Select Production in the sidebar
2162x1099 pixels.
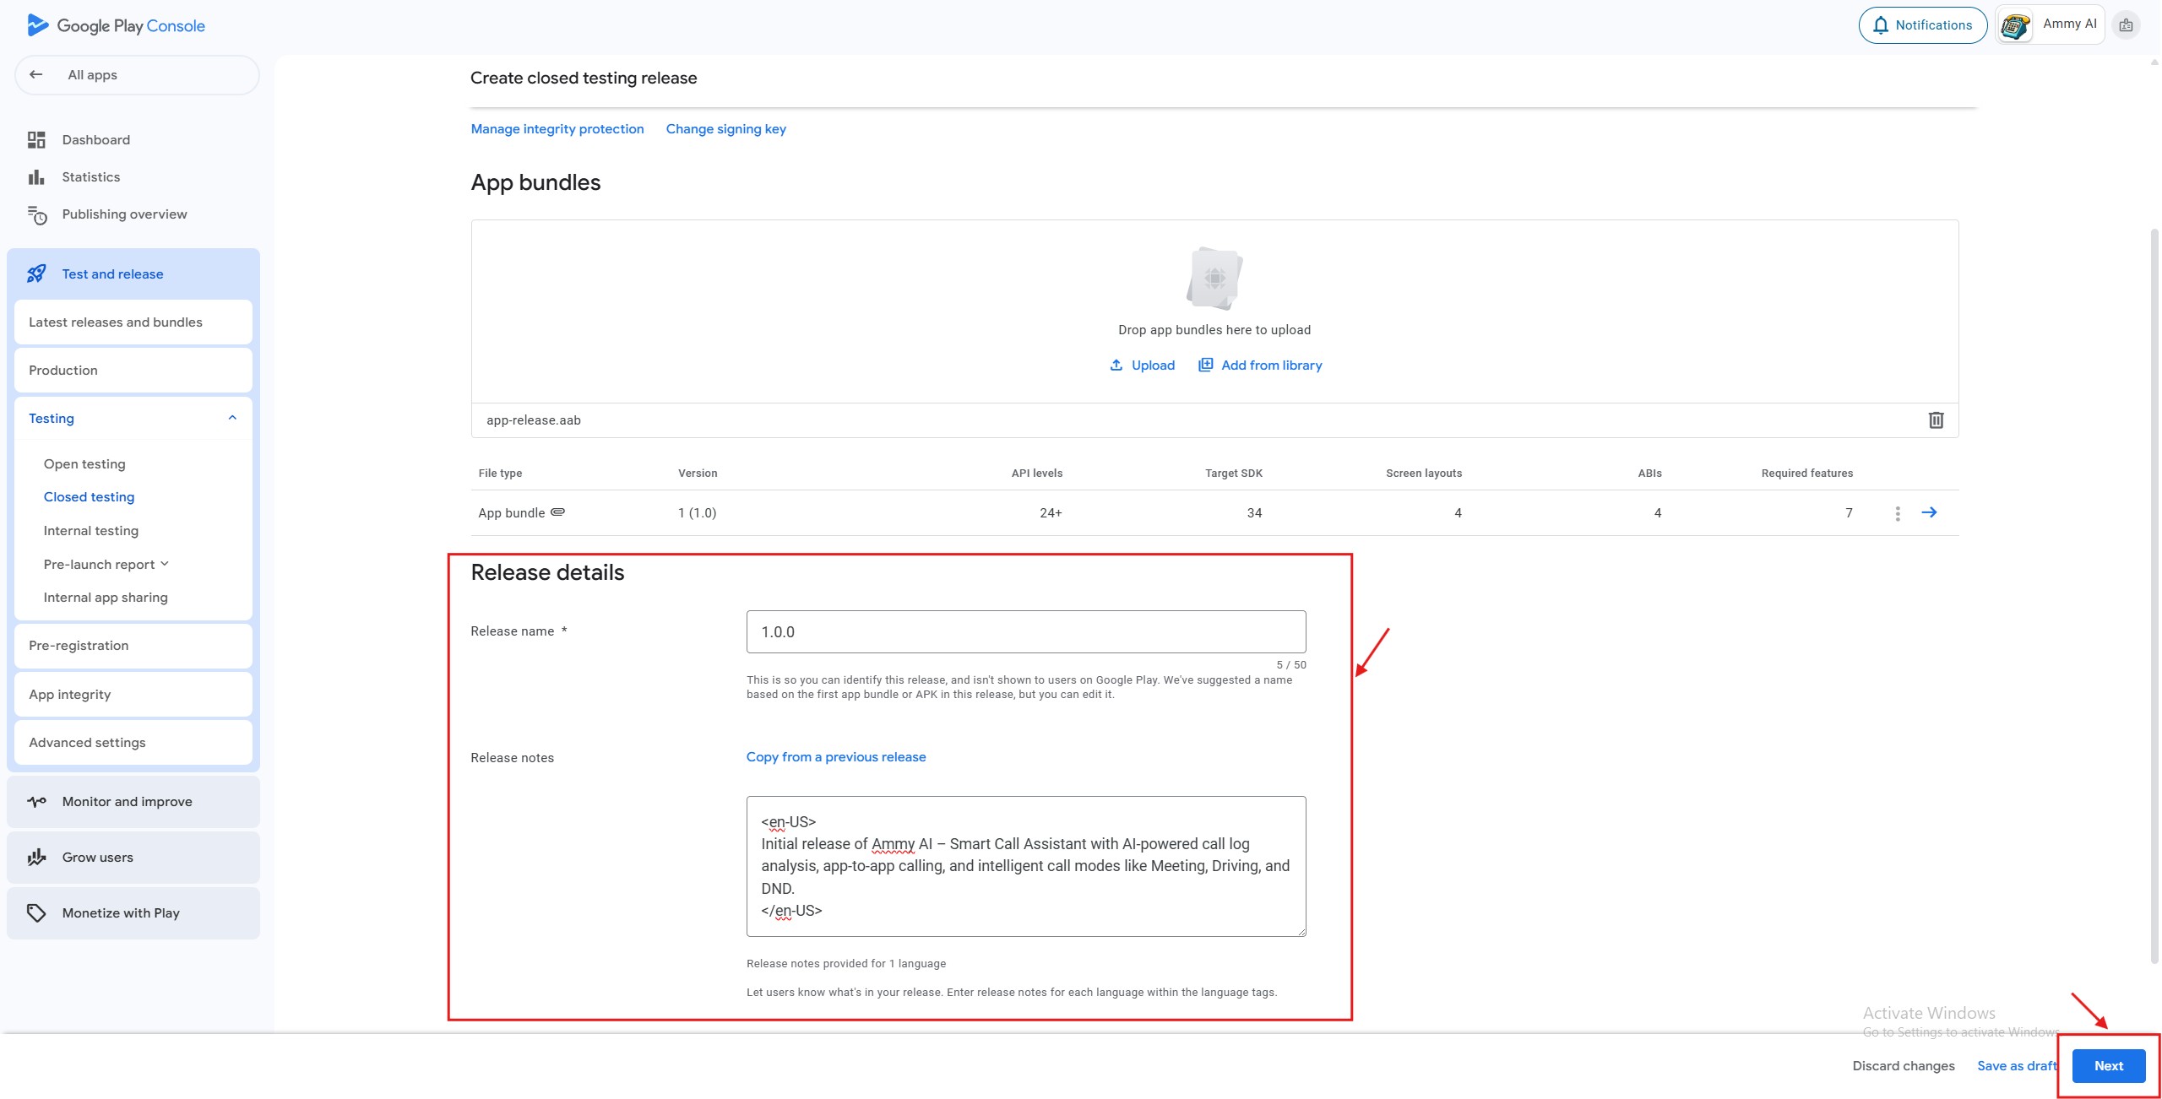pyautogui.click(x=63, y=371)
